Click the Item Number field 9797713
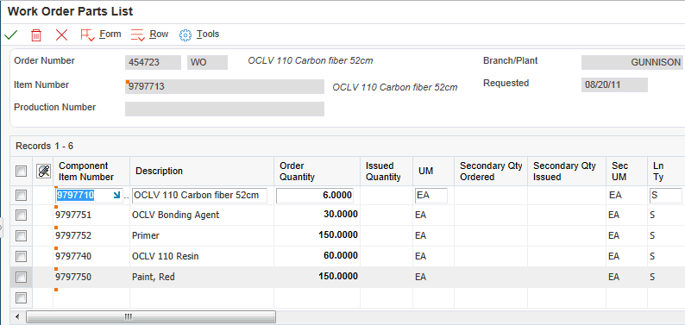 (x=224, y=86)
